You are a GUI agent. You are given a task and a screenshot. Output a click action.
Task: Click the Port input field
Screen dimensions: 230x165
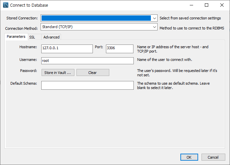tap(120, 49)
